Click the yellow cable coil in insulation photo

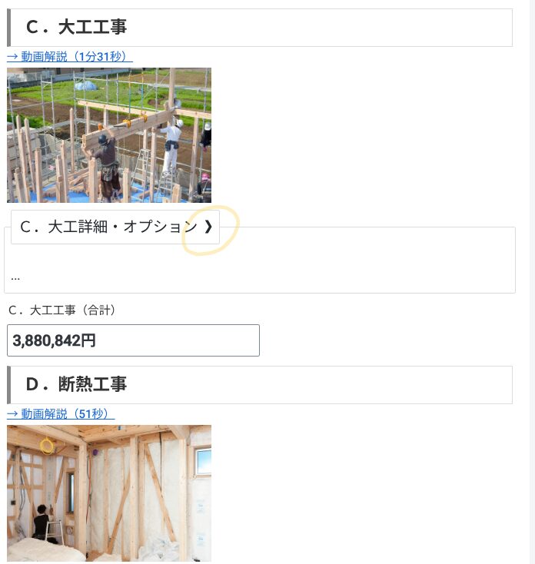(x=47, y=446)
